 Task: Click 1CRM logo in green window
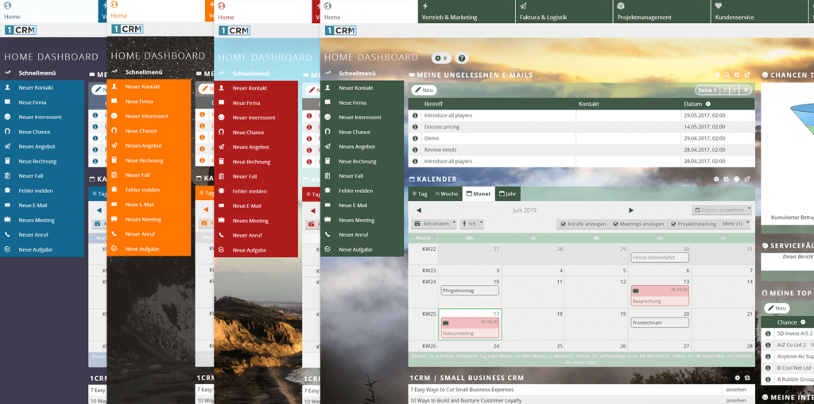[340, 30]
